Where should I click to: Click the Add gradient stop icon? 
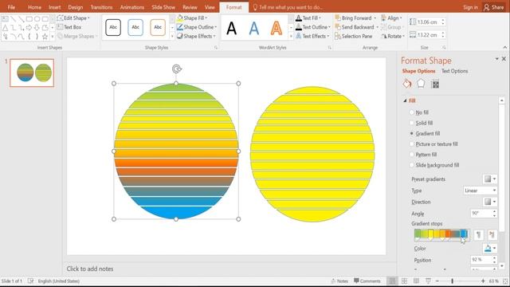(478, 234)
